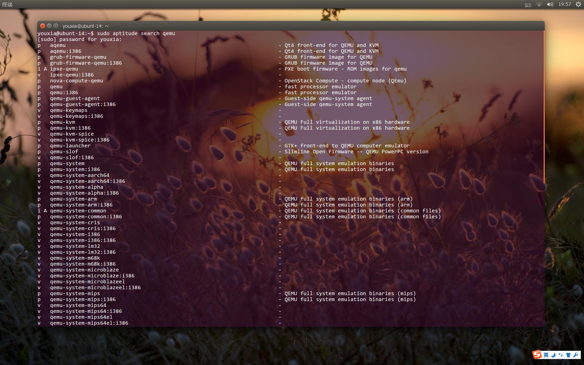This screenshot has width=584, height=365.
Task: Click the qemu-system-microblazeel:i386 package name
Action: [95, 287]
